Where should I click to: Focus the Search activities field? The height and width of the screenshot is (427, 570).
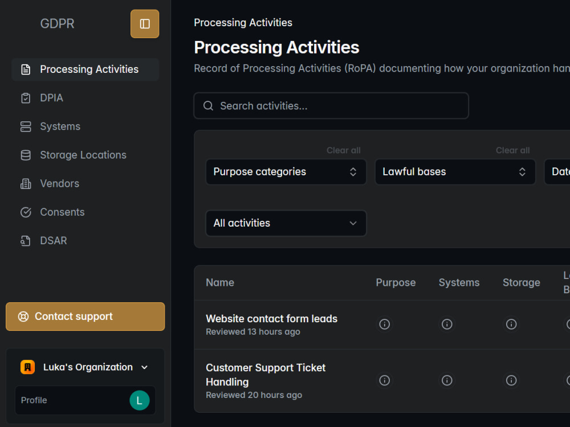[x=331, y=106]
